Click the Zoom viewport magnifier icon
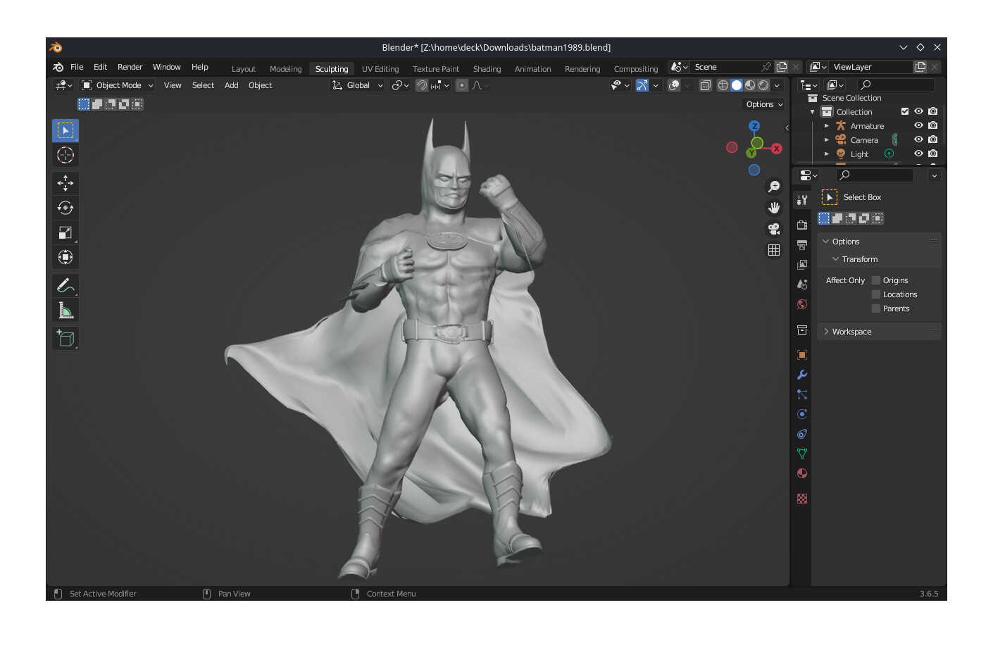The image size is (993, 655). coord(774,187)
